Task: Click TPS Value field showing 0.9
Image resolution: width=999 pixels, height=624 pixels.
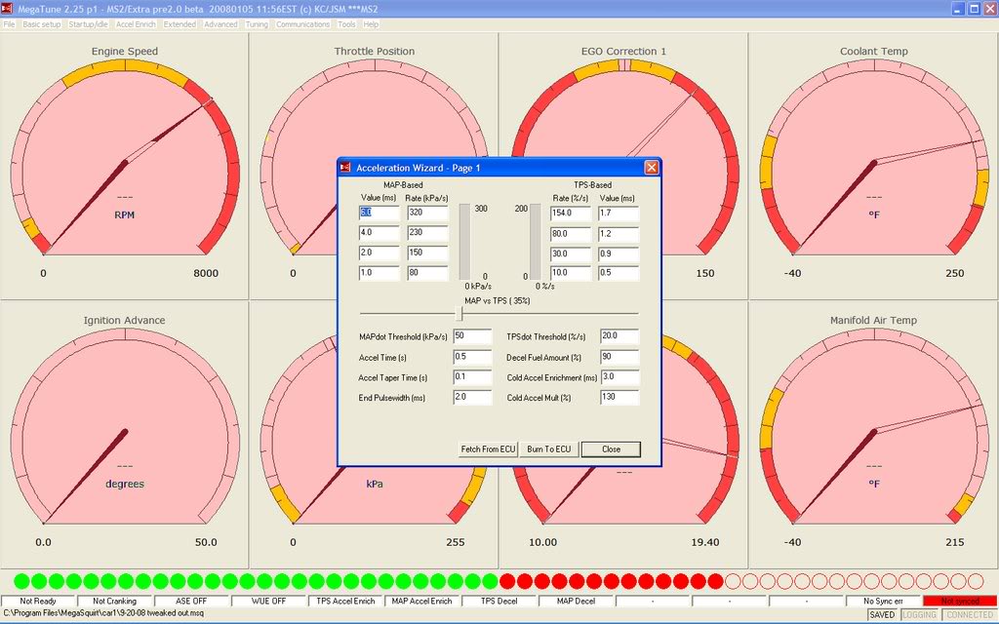Action: click(x=619, y=253)
